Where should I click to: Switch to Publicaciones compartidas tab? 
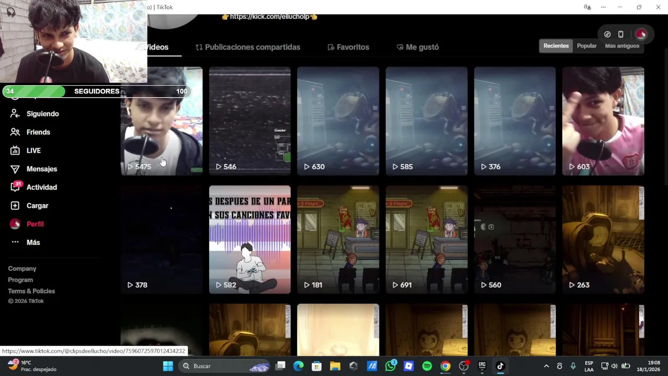coord(248,47)
